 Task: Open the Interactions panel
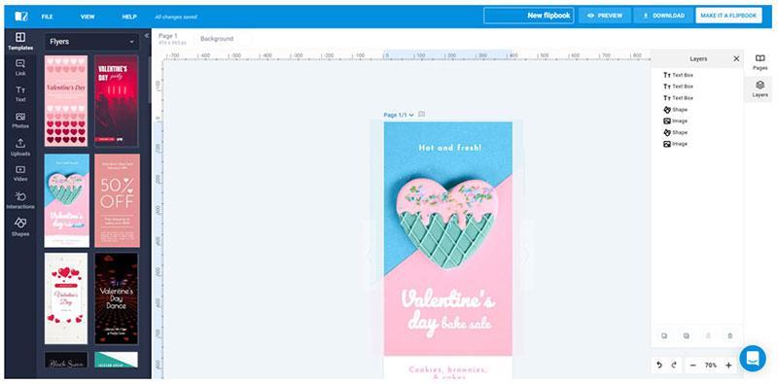coord(20,200)
